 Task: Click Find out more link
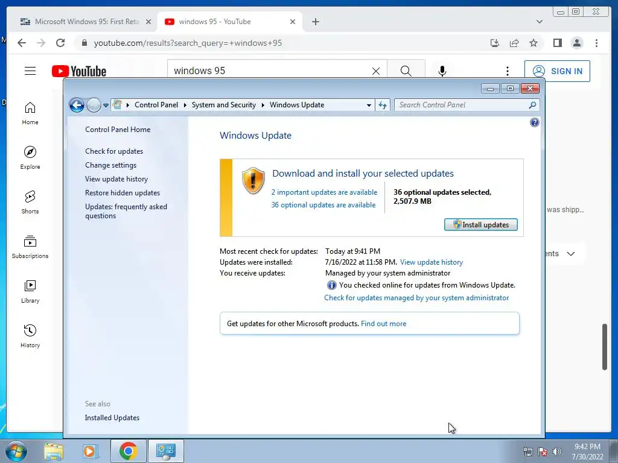[x=383, y=324]
